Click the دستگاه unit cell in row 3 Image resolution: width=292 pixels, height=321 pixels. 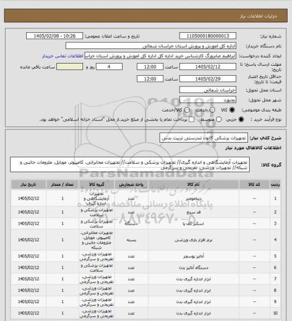[132, 223]
